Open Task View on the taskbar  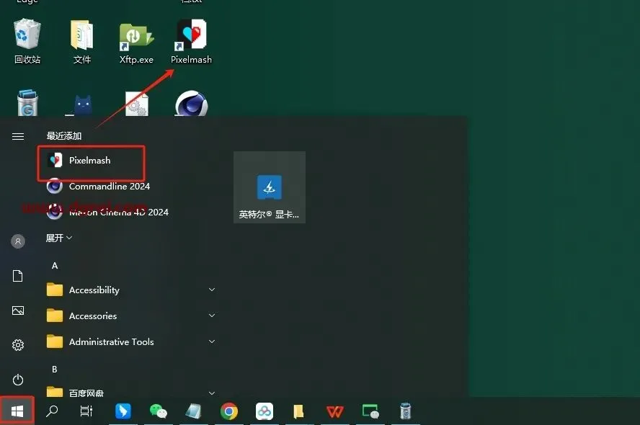[x=86, y=411]
